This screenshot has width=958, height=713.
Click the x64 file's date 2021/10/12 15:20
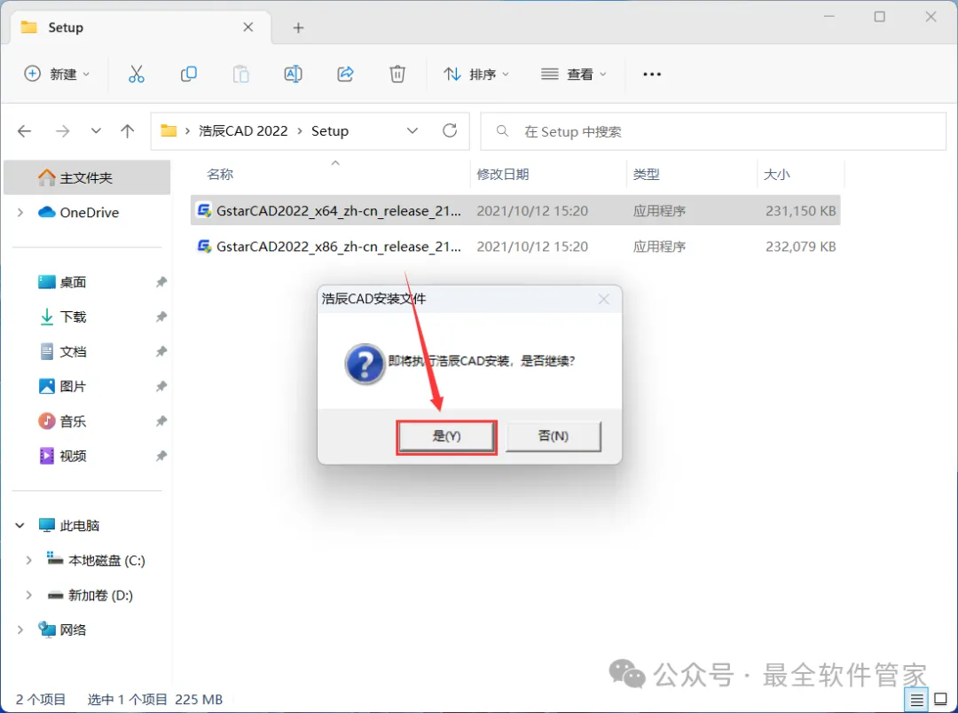point(532,211)
